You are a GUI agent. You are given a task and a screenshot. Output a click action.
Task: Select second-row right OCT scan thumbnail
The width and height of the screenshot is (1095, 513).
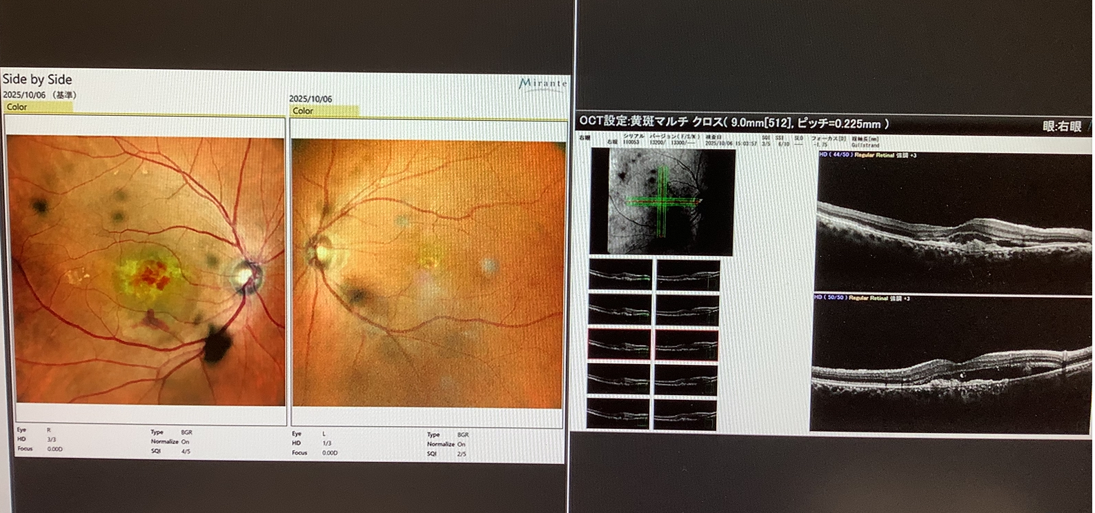point(687,310)
